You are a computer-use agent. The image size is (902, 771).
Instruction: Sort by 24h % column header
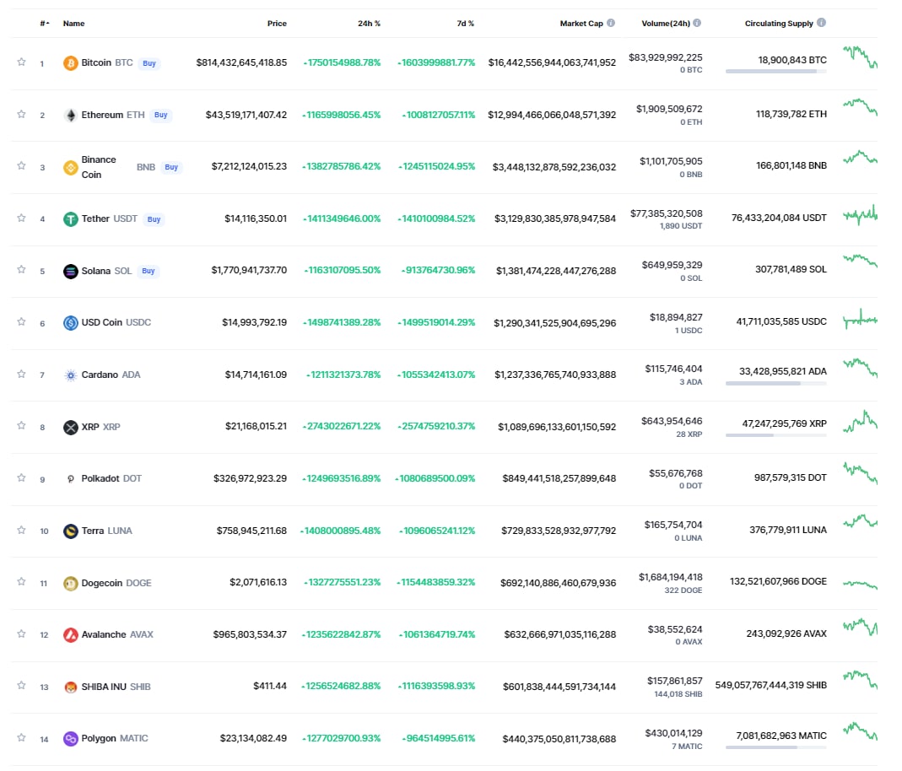pos(369,24)
